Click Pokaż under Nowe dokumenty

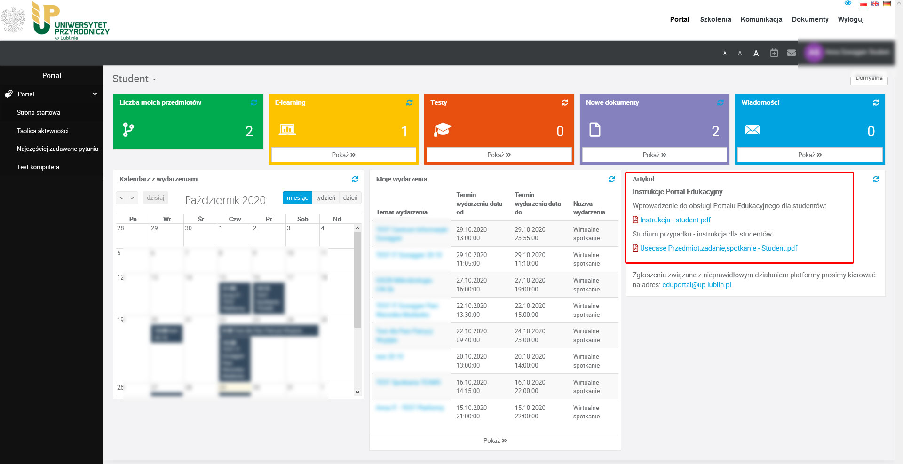(654, 155)
